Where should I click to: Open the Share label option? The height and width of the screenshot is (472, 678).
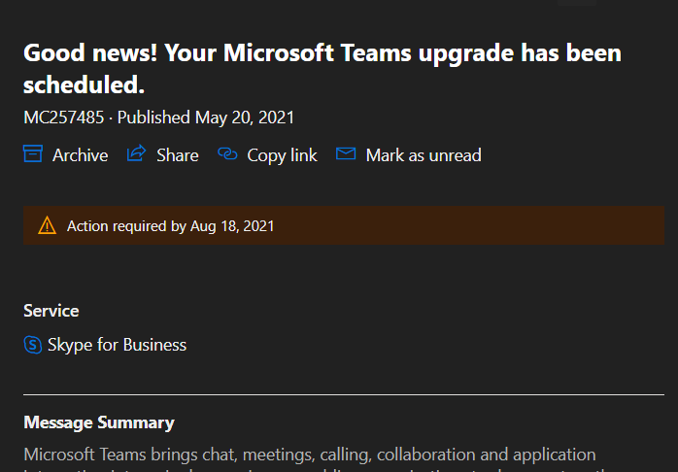pyautogui.click(x=177, y=155)
